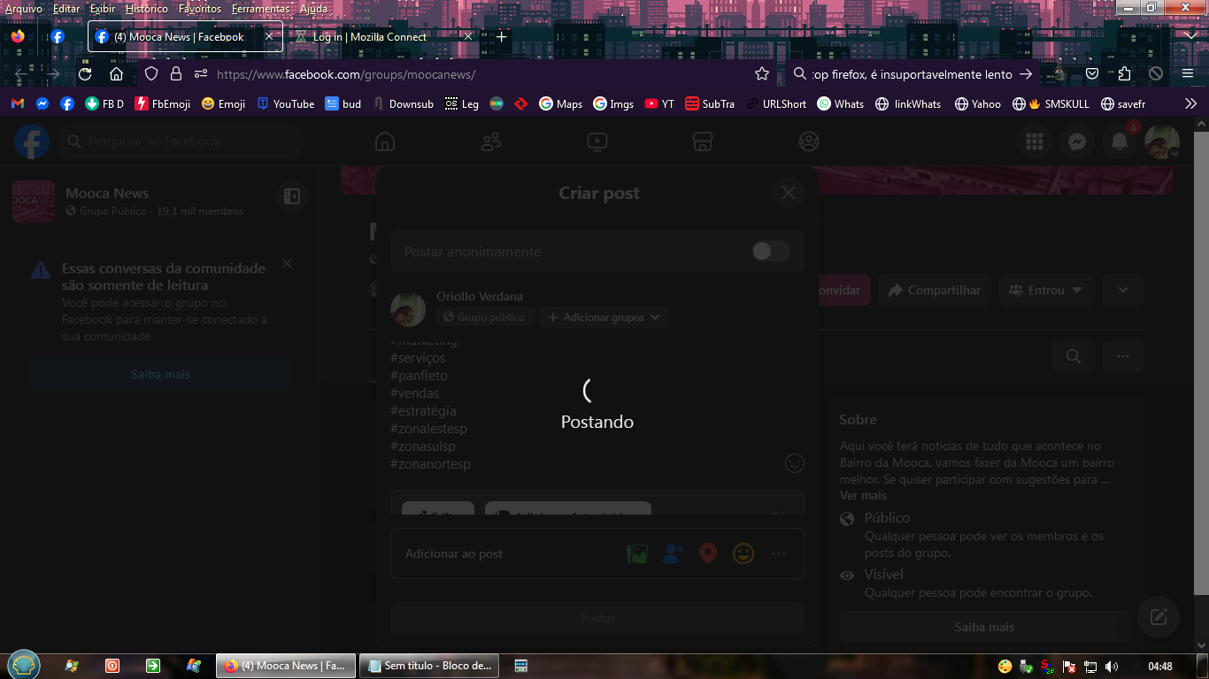
Task: Click the disabled Postar button
Action: tap(597, 618)
